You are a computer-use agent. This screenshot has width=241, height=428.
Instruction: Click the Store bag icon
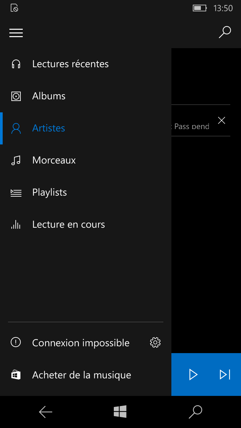pos(16,375)
